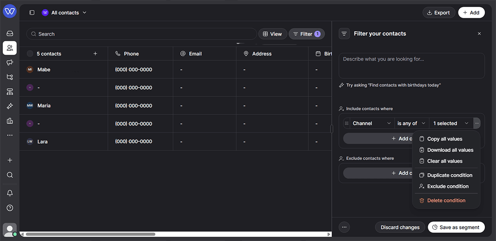Click Mabe's MI avatar
Viewport: 496px width, 241px height.
[30, 69]
